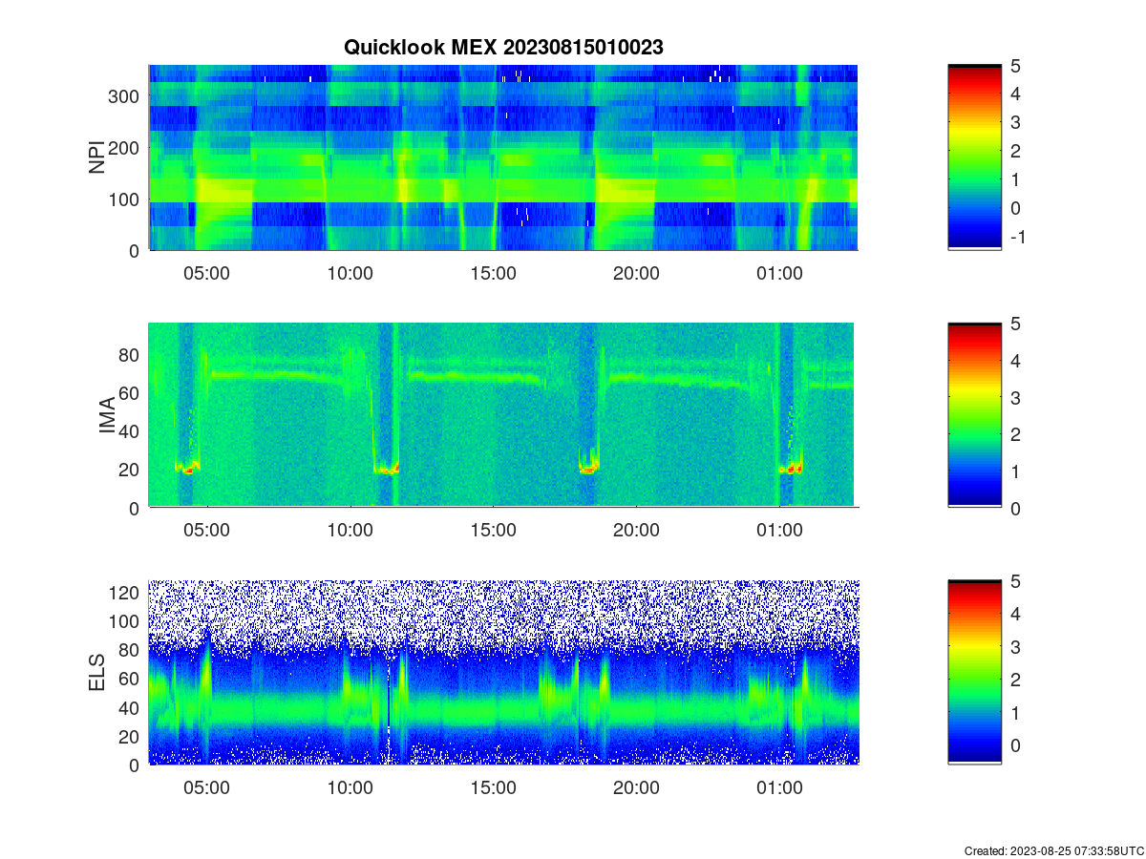The image size is (1146, 859).
Task: Click the "5" label on the IMA colorbar
Action: point(1013,325)
